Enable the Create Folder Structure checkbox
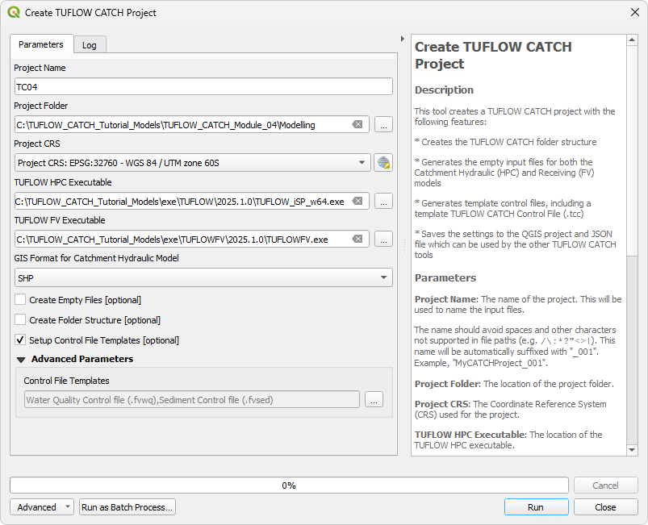This screenshot has width=648, height=525. click(20, 320)
